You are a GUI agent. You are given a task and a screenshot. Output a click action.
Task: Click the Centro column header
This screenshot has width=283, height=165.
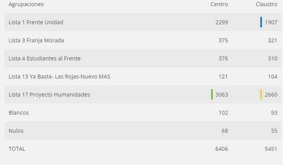pos(219,4)
